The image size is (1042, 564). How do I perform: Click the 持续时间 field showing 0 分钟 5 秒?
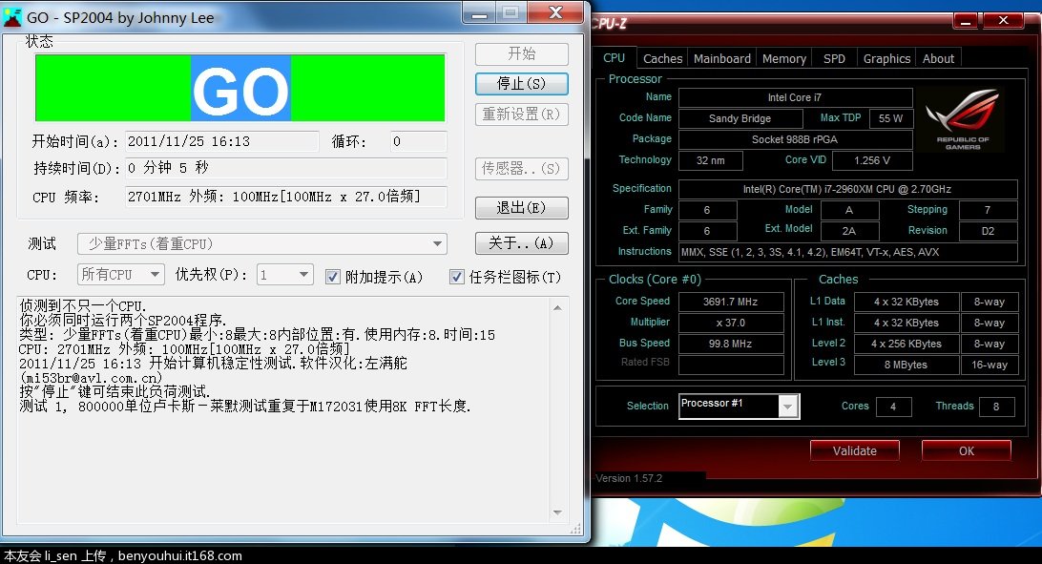[x=285, y=167]
